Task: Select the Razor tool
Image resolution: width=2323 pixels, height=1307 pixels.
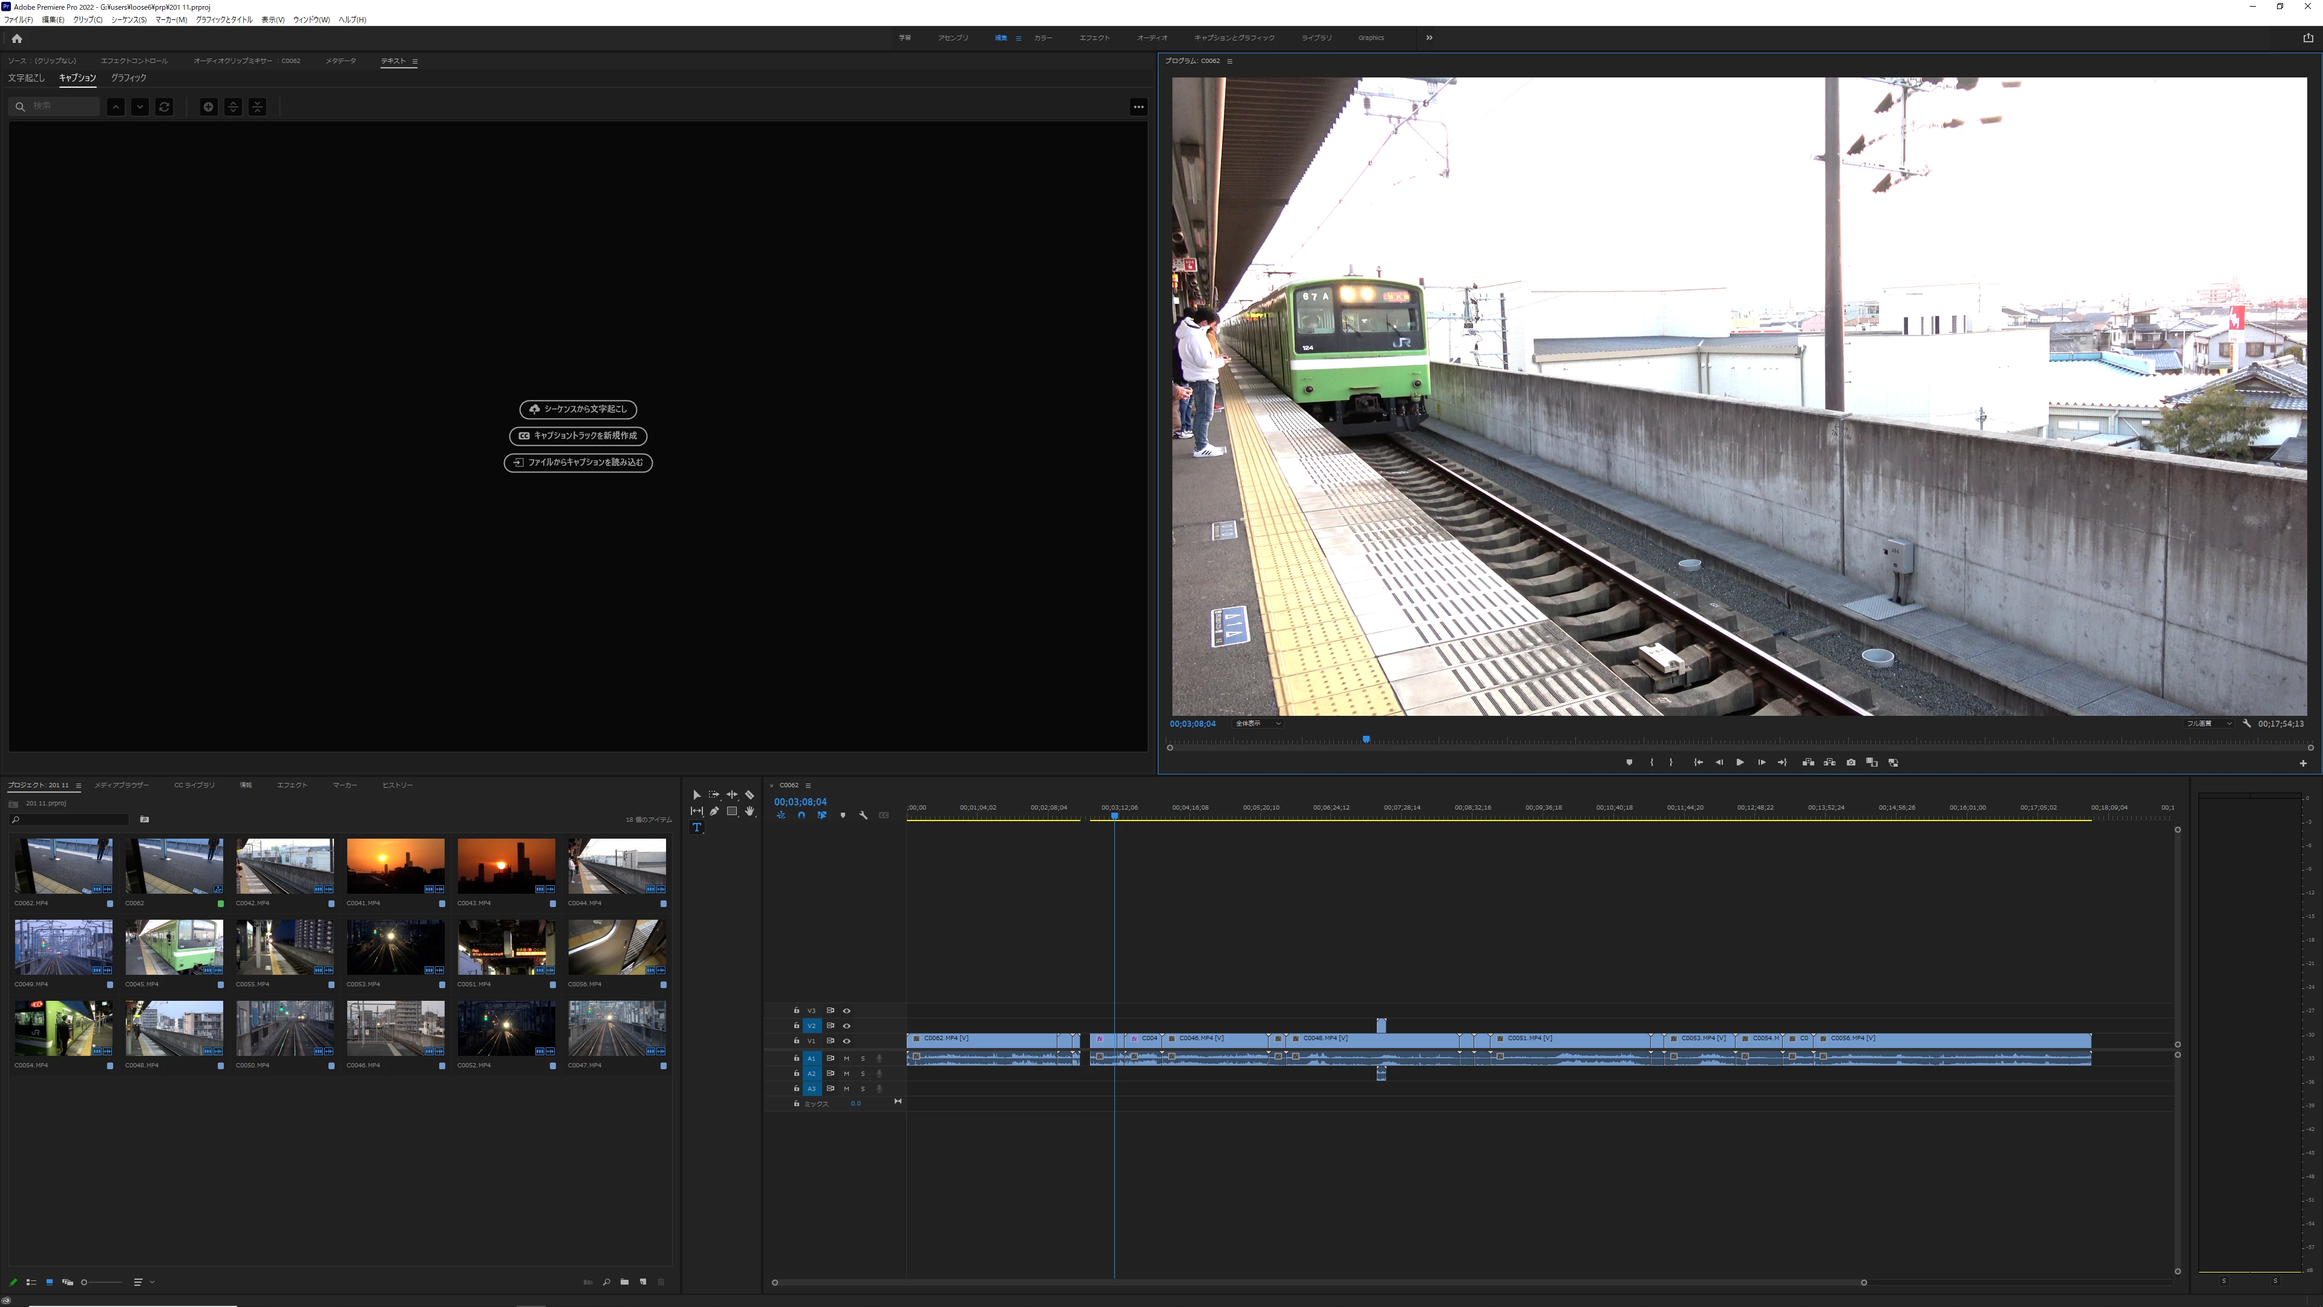Action: tap(750, 794)
